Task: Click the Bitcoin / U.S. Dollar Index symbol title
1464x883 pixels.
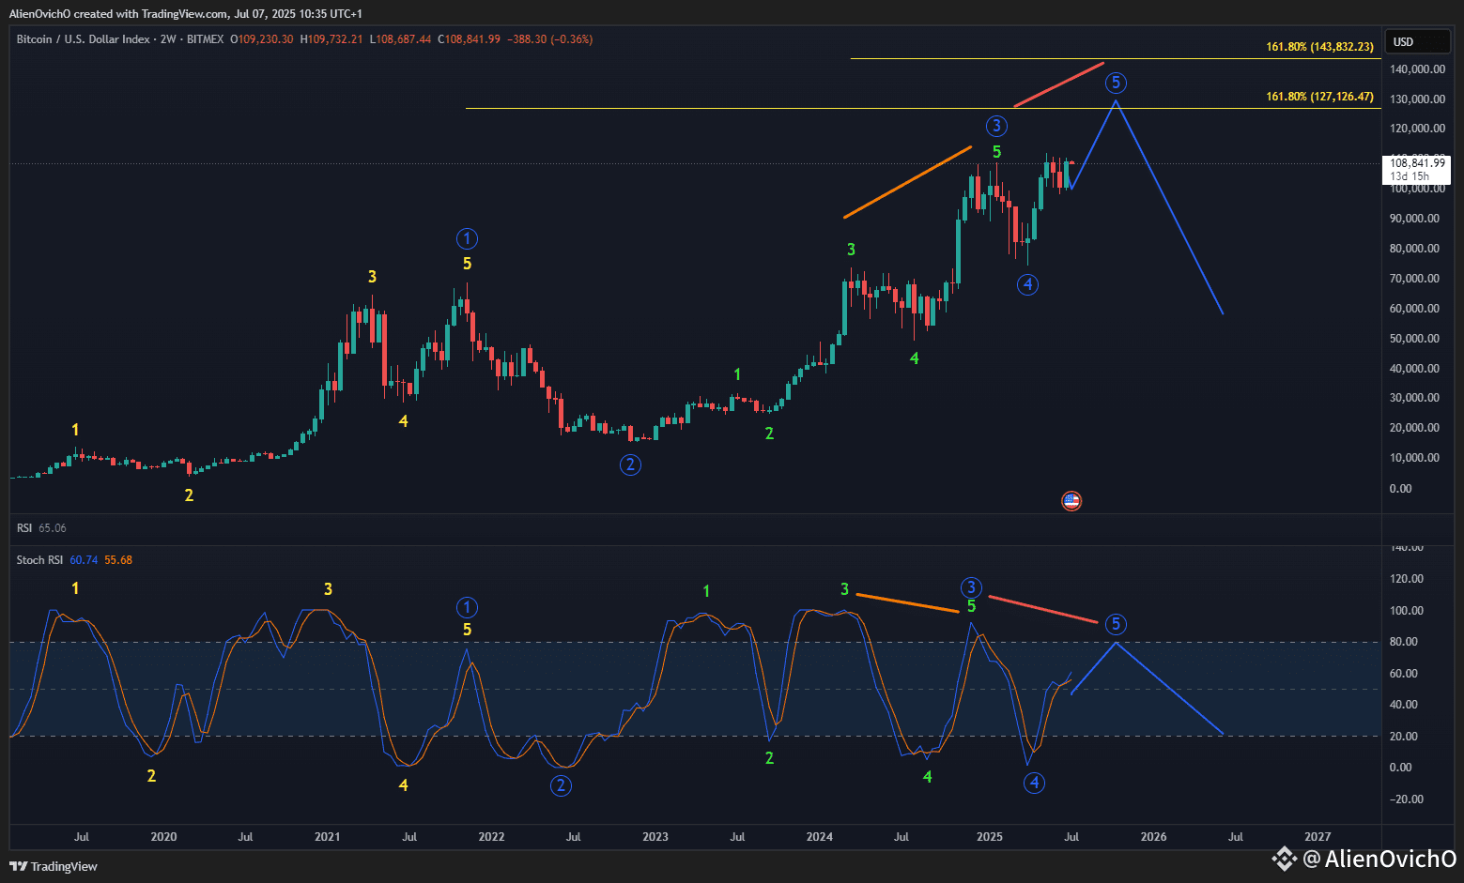Action: (83, 39)
